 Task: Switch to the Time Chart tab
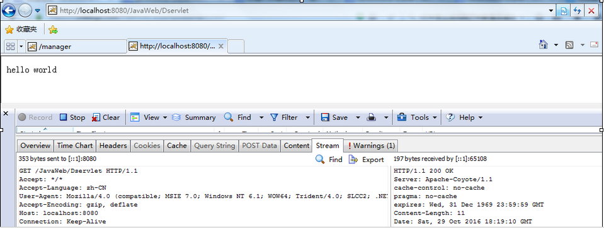point(75,146)
